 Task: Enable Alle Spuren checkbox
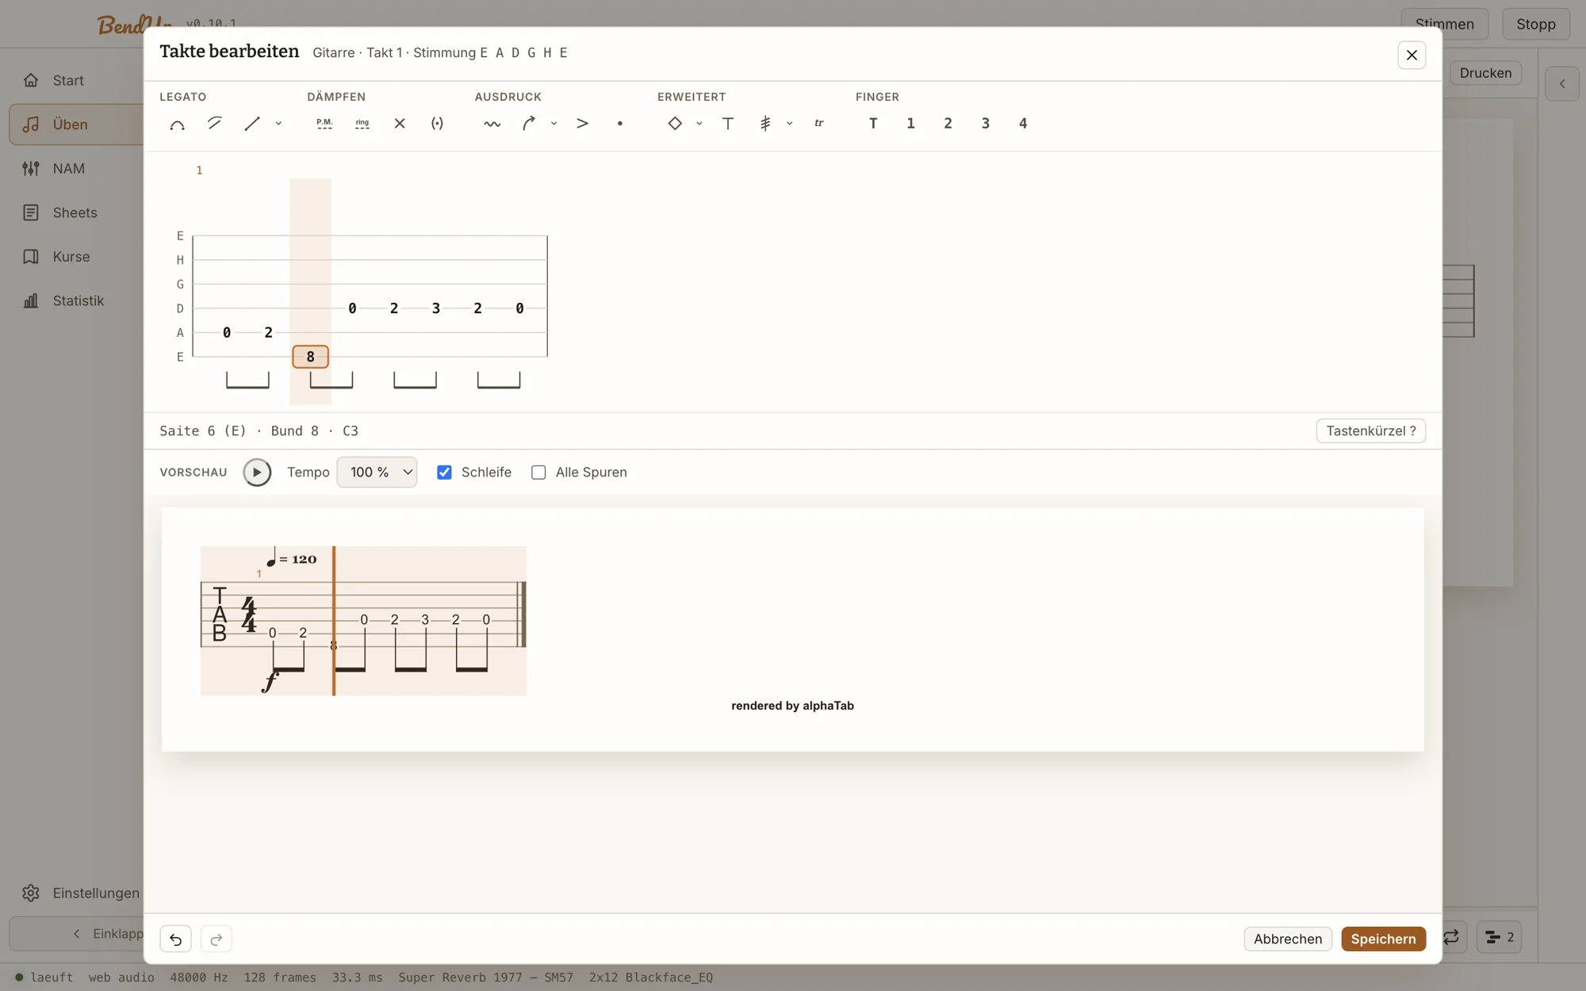pos(538,473)
